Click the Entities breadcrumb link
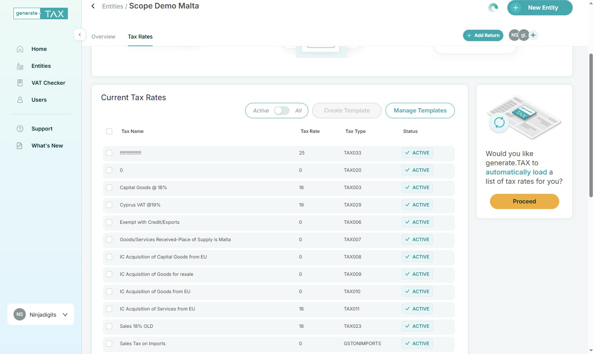This screenshot has width=594, height=354. tap(113, 6)
